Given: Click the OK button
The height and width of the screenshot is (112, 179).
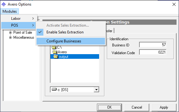Looking at the screenshot, I should (x=110, y=107).
